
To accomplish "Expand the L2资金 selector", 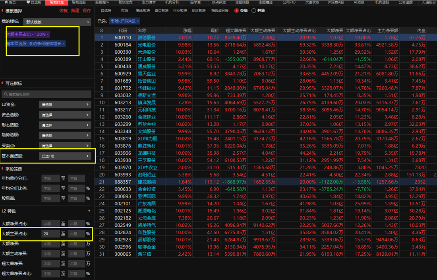I will pos(65,105).
